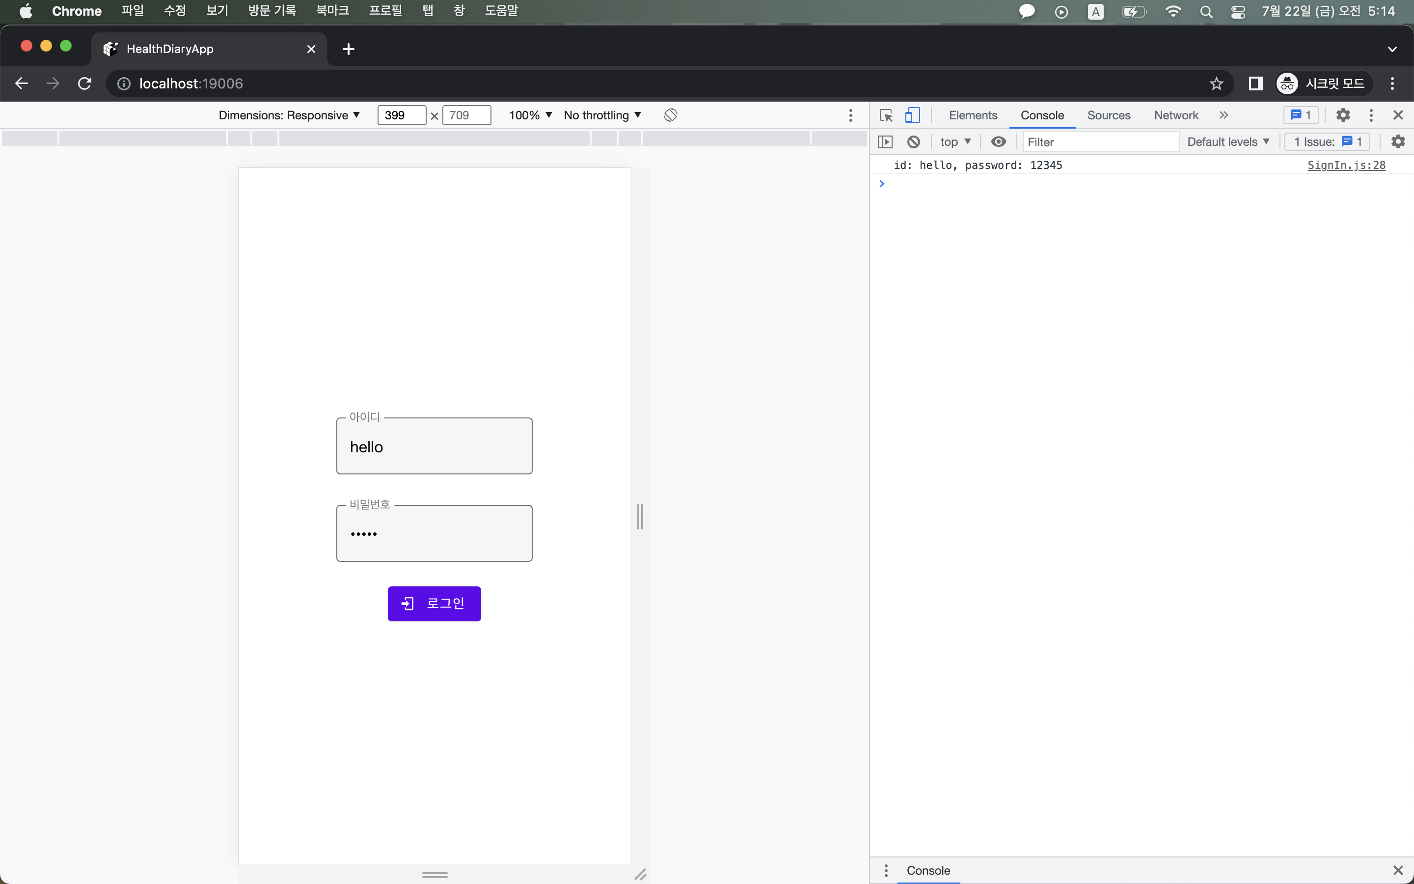This screenshot has width=1414, height=884.
Task: Click the viewport corner resize handle
Action: coord(640,875)
